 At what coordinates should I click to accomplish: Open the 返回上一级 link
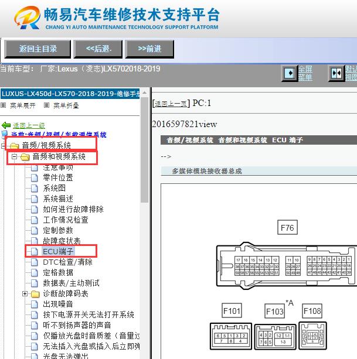(x=29, y=125)
